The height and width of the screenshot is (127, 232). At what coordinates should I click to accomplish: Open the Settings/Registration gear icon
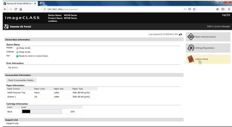coord(191,48)
